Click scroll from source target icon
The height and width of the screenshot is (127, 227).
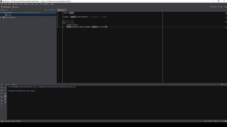click(x=46, y=10)
